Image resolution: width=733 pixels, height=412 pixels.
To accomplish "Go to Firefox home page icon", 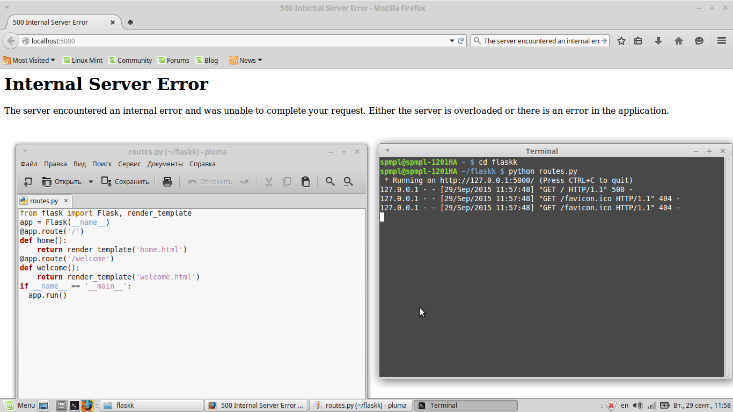I will pyautogui.click(x=679, y=41).
